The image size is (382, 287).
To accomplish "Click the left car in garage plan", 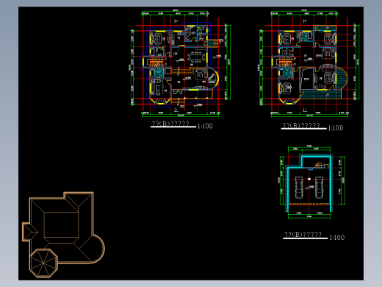I will coord(299,187).
